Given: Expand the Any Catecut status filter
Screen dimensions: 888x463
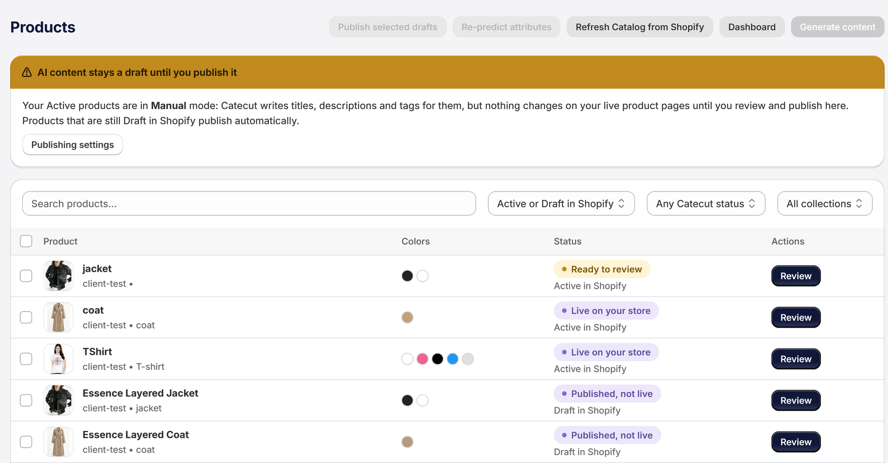Looking at the screenshot, I should (x=706, y=204).
